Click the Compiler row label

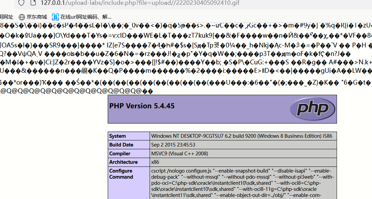120,153
